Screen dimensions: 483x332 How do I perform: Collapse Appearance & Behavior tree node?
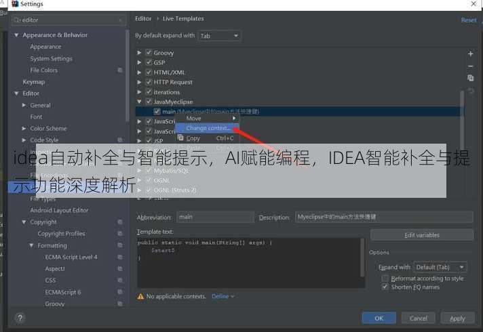coord(16,35)
